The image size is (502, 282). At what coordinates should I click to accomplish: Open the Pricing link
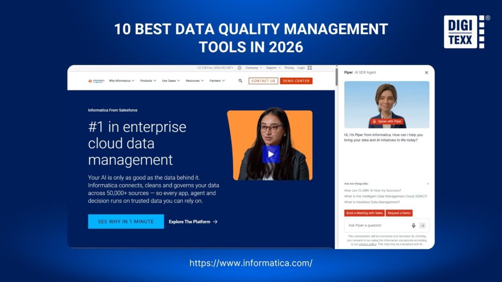(x=289, y=68)
